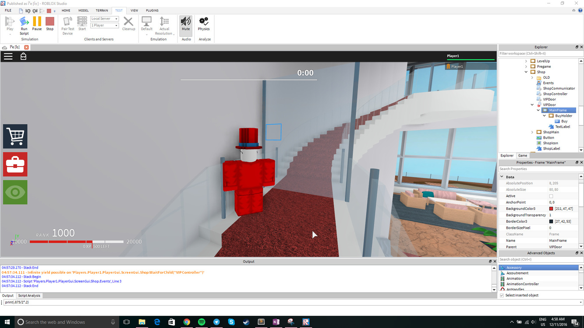Select the Events item in Explorer
This screenshot has width=584, height=328.
548,83
